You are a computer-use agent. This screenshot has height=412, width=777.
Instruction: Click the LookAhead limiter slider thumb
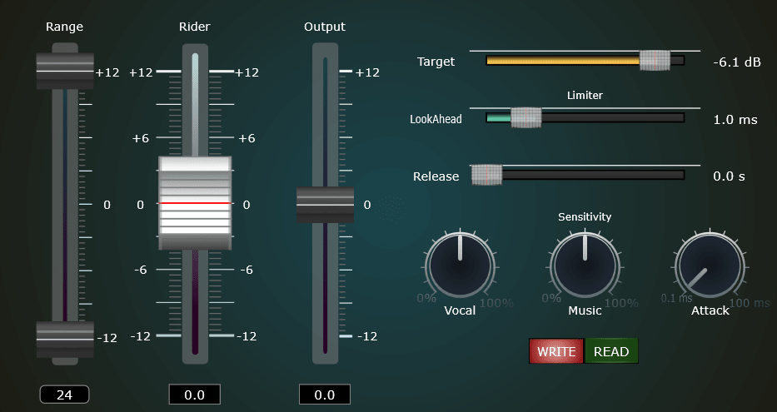click(525, 118)
